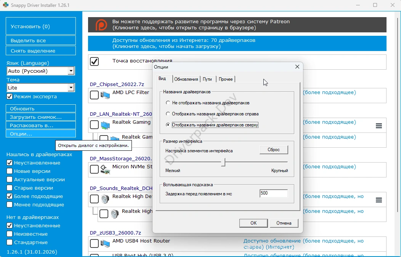Click the Обновить button

pos(41,108)
